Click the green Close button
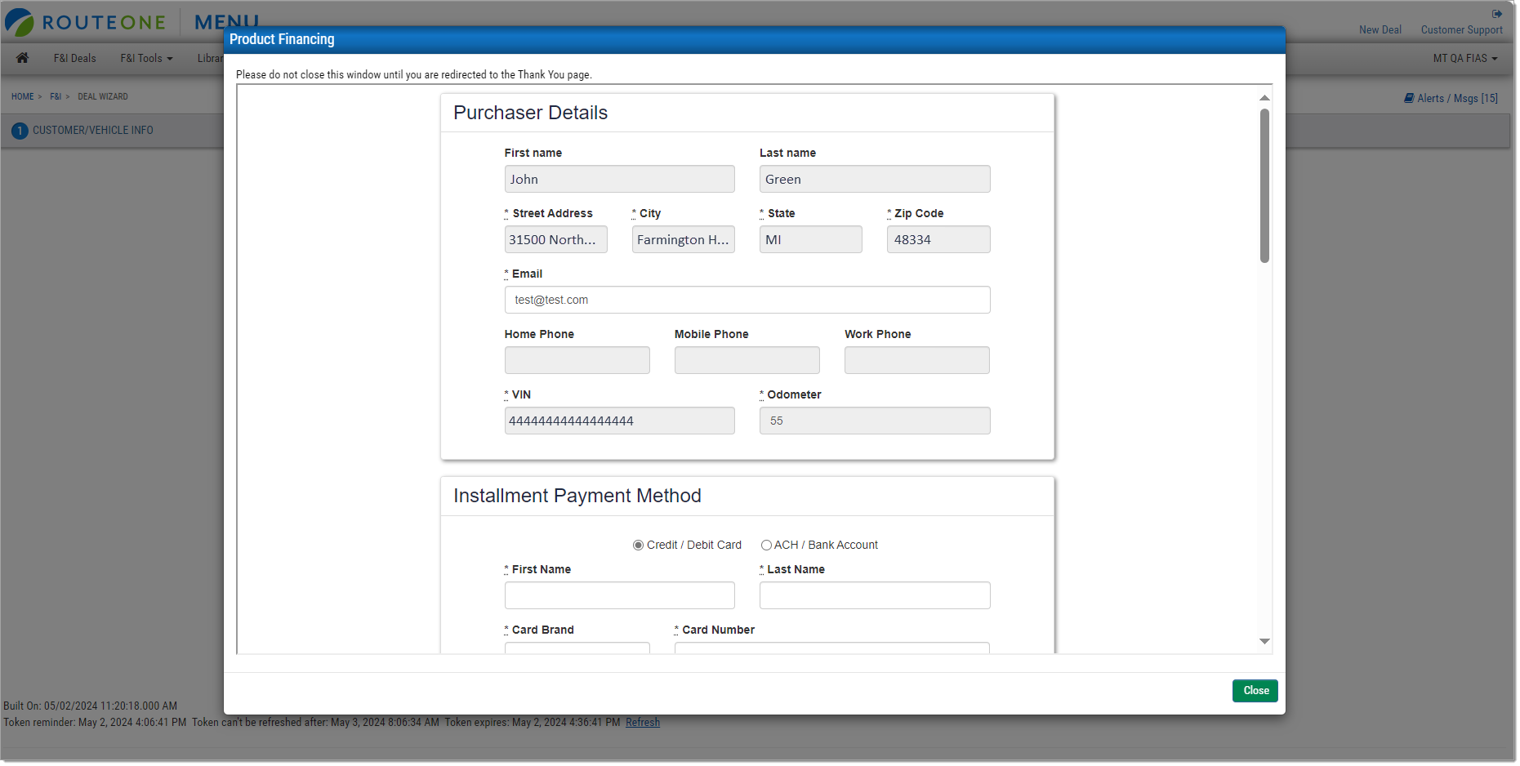The height and width of the screenshot is (766, 1520). pos(1255,691)
